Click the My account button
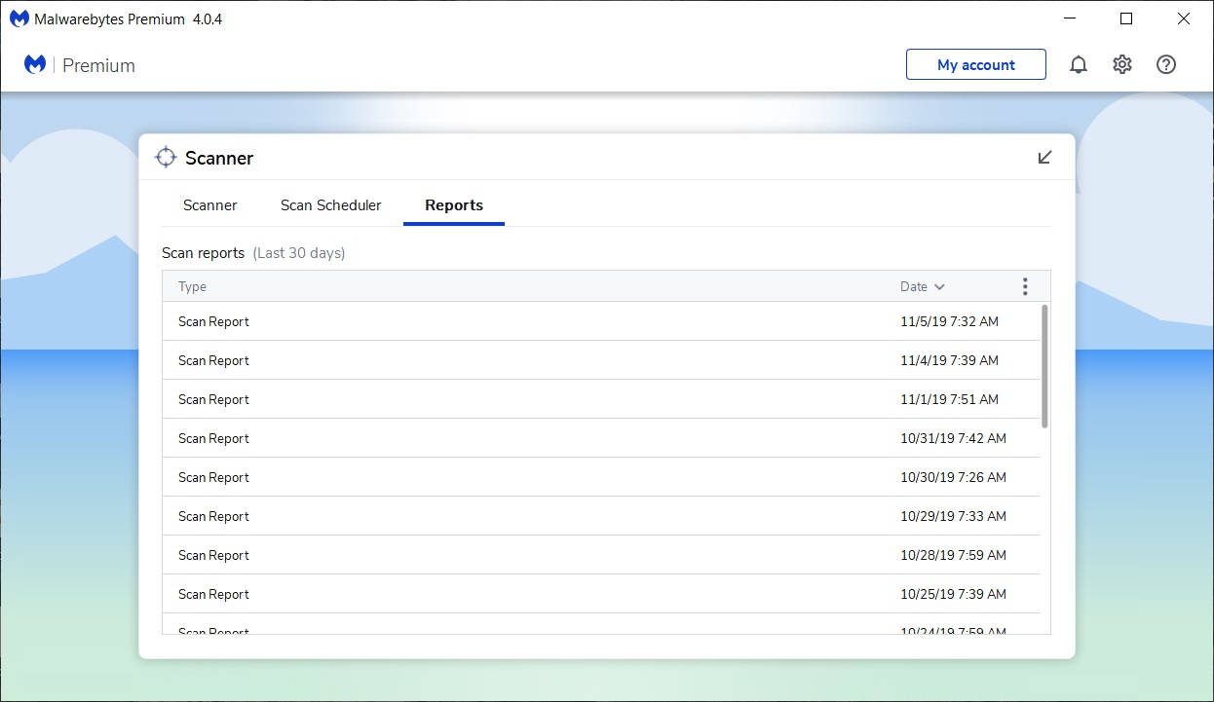Screen dimensions: 1214x702 click(976, 64)
